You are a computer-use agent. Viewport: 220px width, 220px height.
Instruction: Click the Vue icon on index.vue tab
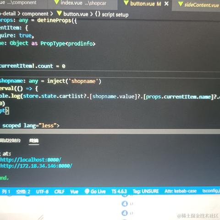57,2
